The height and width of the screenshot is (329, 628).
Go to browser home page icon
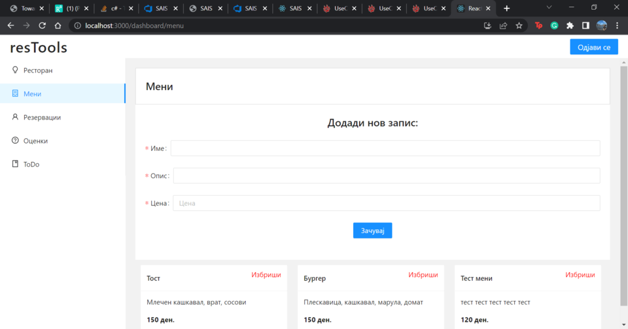(x=58, y=25)
